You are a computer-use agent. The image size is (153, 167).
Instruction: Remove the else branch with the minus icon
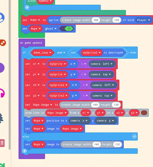pyautogui.click(x=134, y=136)
